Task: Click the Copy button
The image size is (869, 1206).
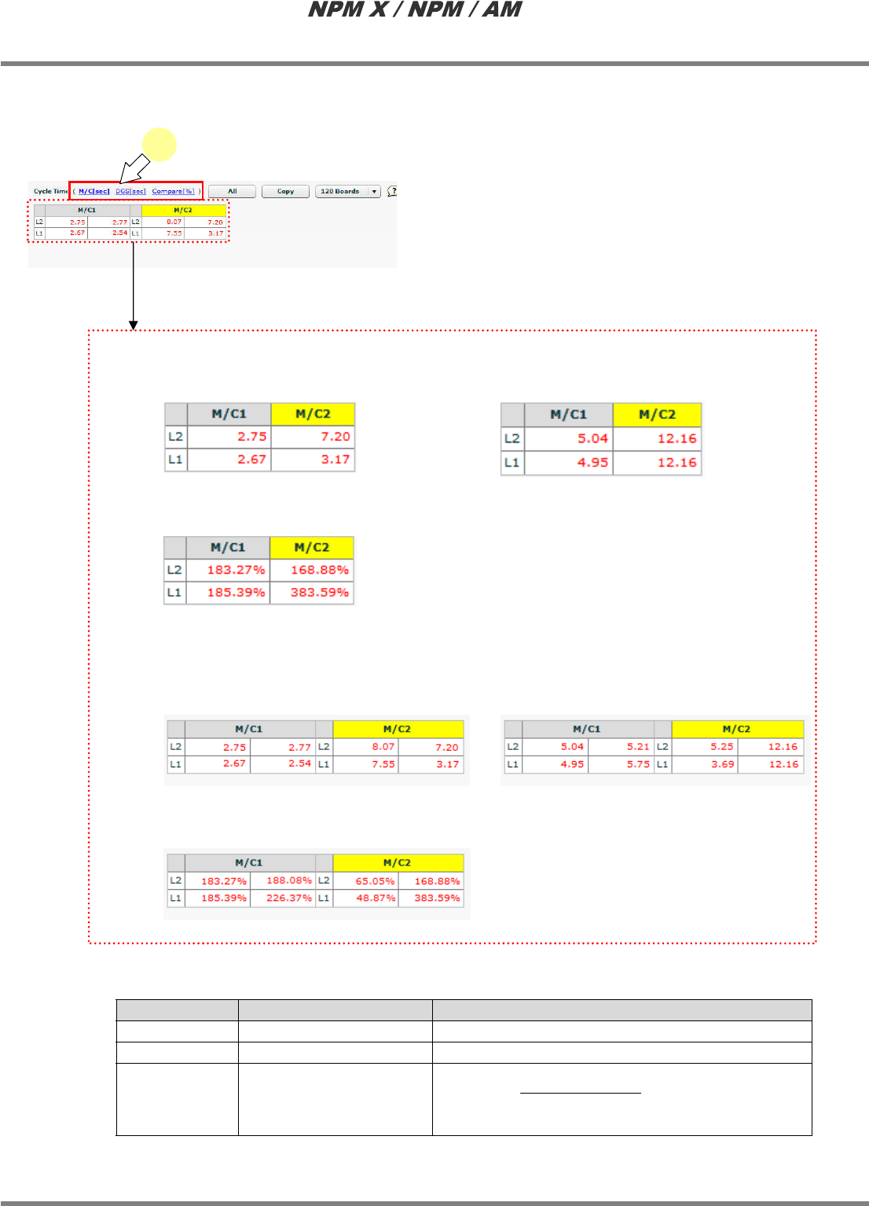Action: (285, 191)
